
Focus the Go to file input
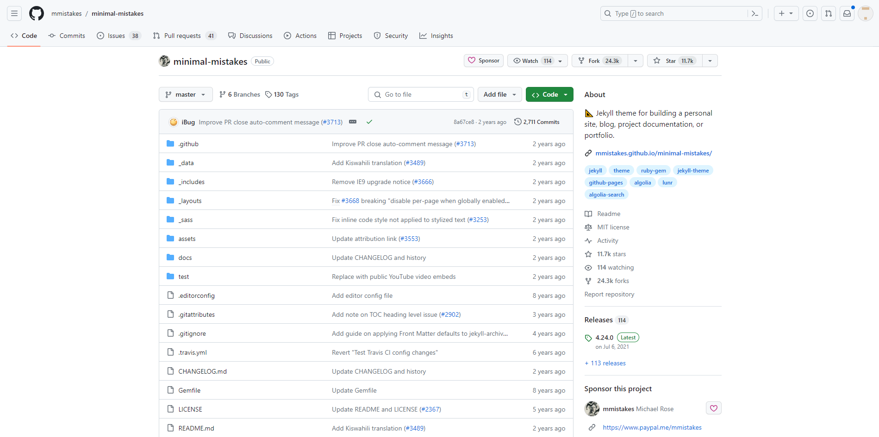421,94
